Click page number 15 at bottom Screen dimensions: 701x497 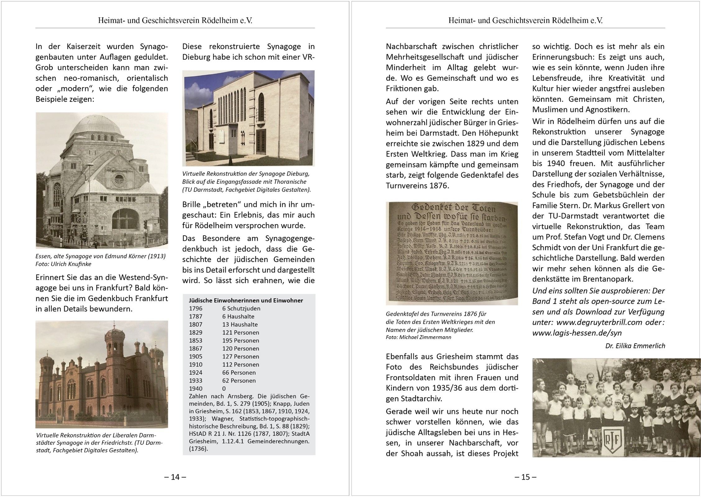(x=525, y=477)
